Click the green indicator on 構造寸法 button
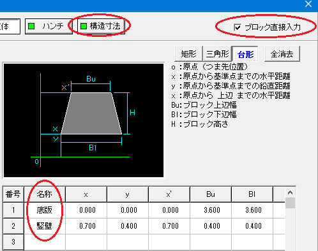The width and height of the screenshot is (318, 251). coord(84,26)
